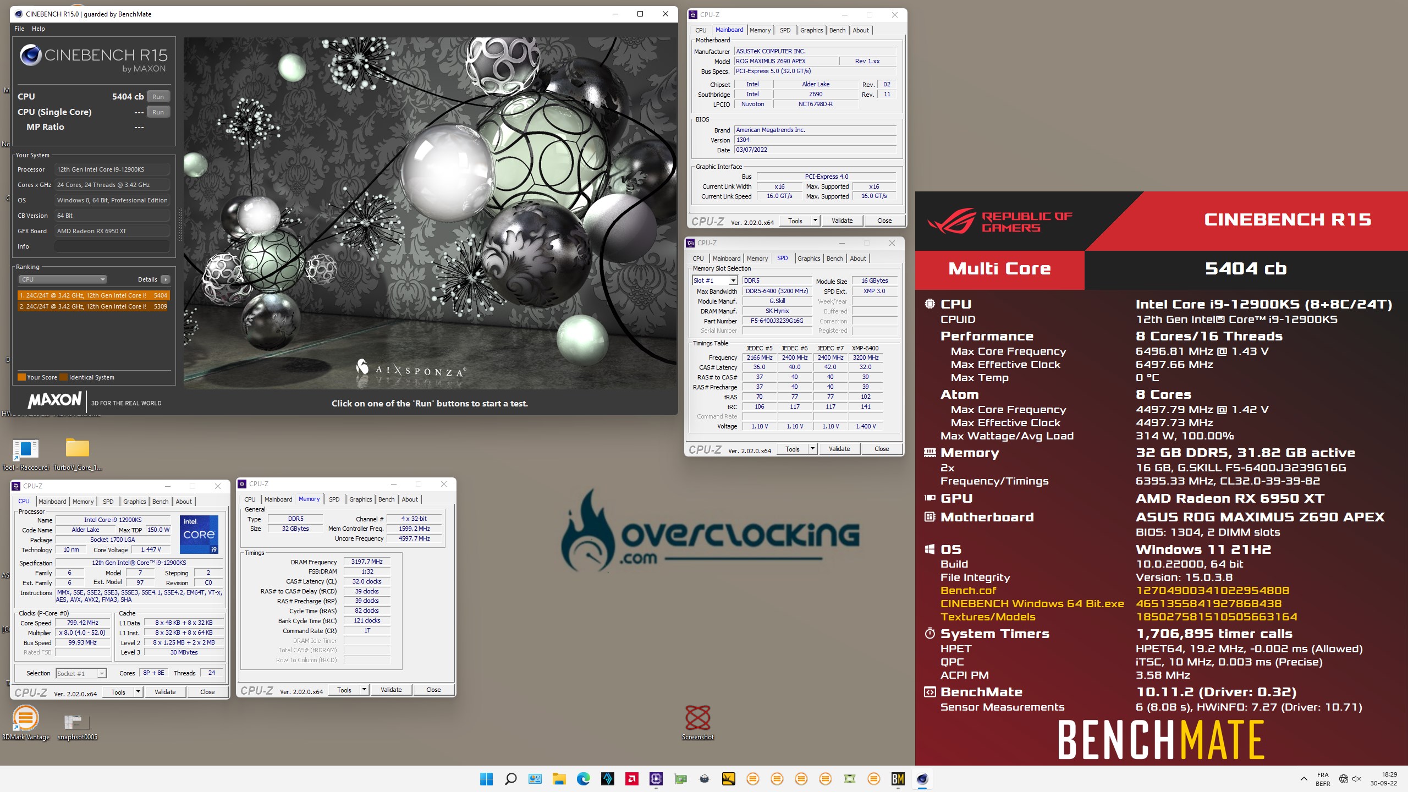This screenshot has width=1408, height=792.
Task: Switch to About tab in Memory CPU-Z window
Action: pos(410,499)
